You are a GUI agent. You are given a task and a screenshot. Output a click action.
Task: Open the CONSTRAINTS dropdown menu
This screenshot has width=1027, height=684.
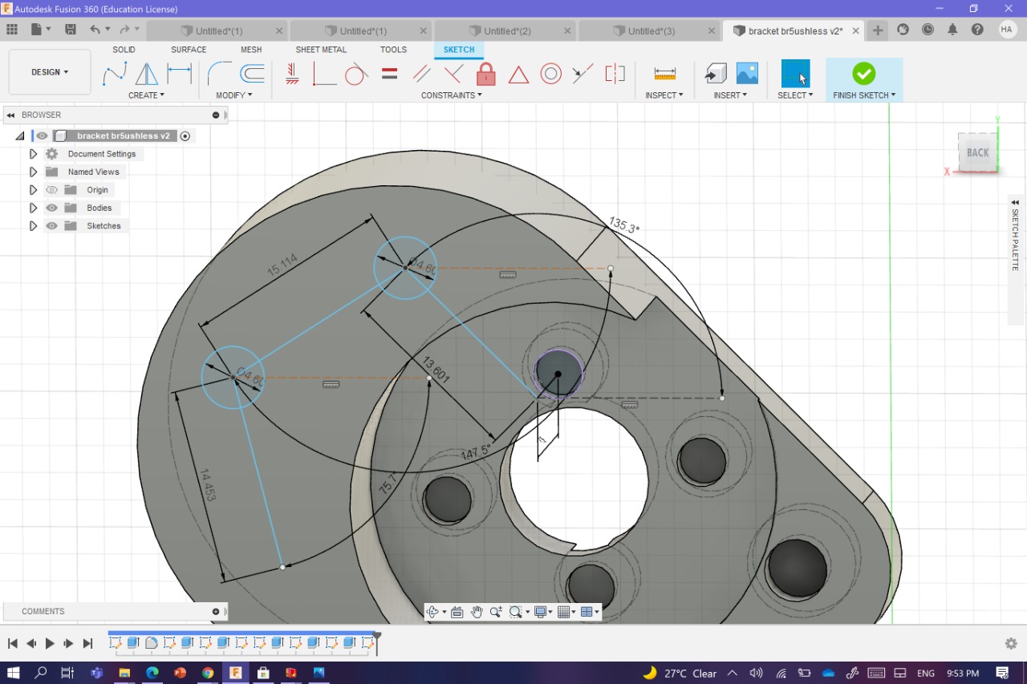(451, 95)
